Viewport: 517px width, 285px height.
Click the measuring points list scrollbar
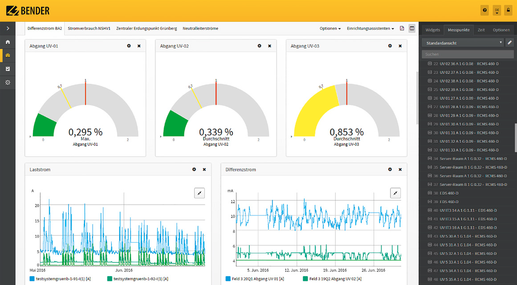515,138
